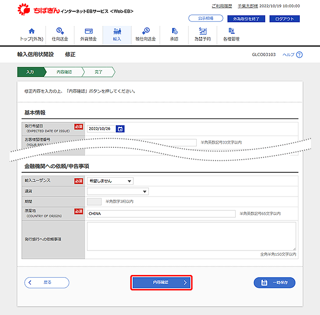Open the 承認 approval icon
Screen dimensions: 320x315
point(174,31)
